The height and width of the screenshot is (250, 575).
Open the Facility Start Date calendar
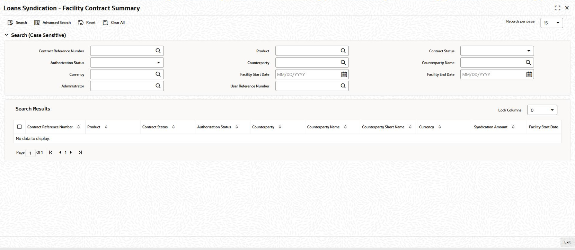coord(344,74)
